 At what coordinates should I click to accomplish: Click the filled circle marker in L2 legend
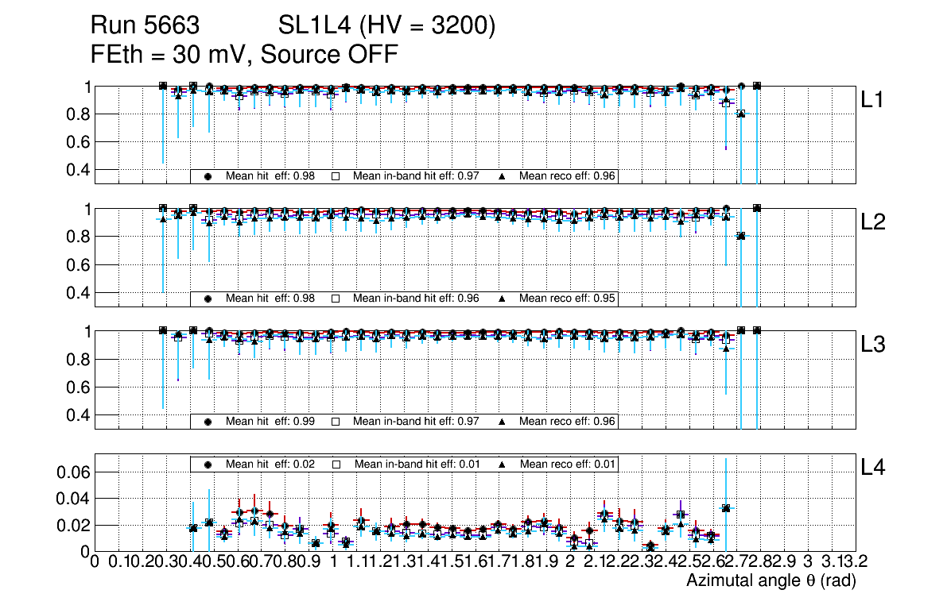(208, 299)
